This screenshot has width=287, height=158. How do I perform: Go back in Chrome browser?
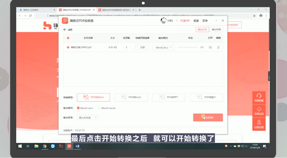(20, 16)
